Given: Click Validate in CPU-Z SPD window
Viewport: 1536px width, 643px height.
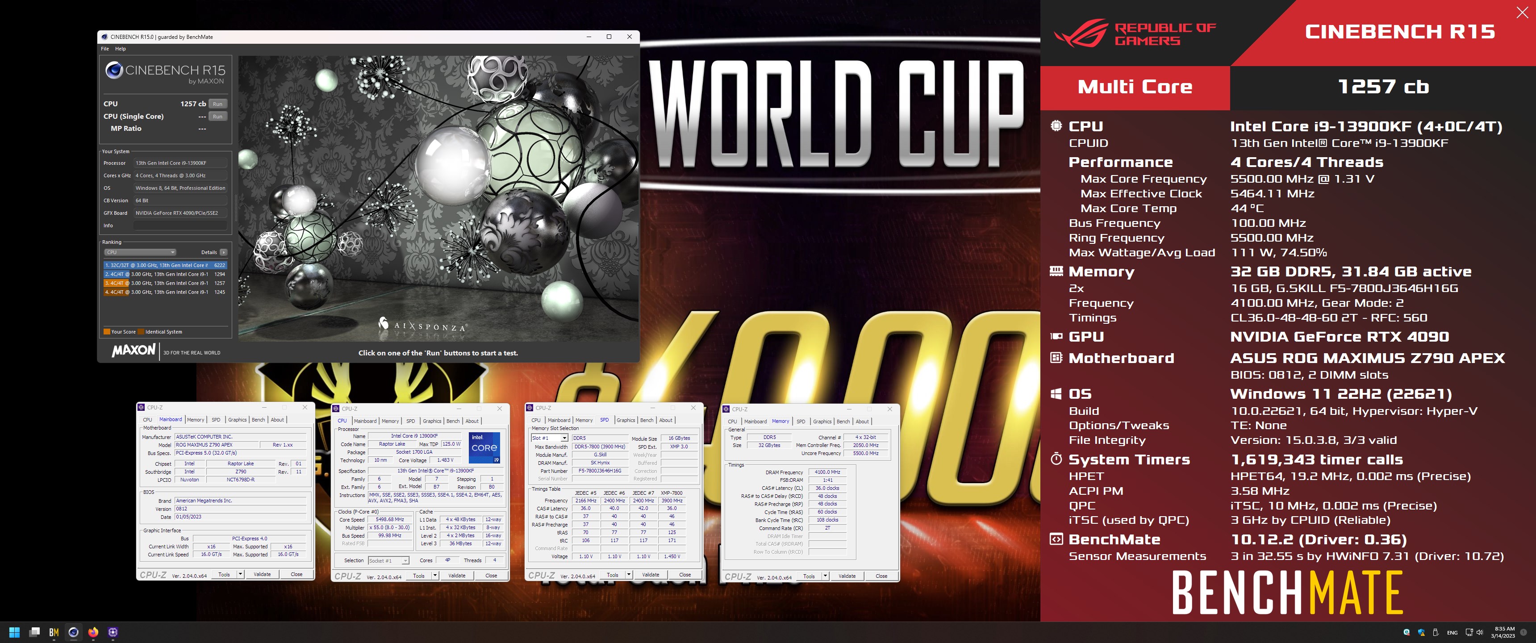Looking at the screenshot, I should coord(651,575).
